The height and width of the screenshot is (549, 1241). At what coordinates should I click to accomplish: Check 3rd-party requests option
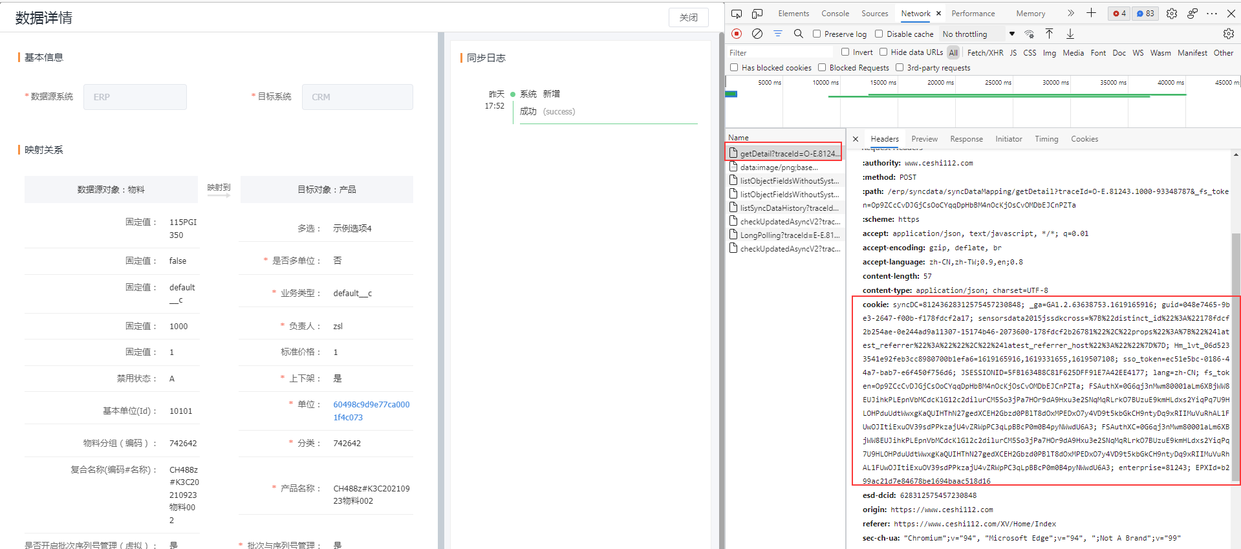900,67
